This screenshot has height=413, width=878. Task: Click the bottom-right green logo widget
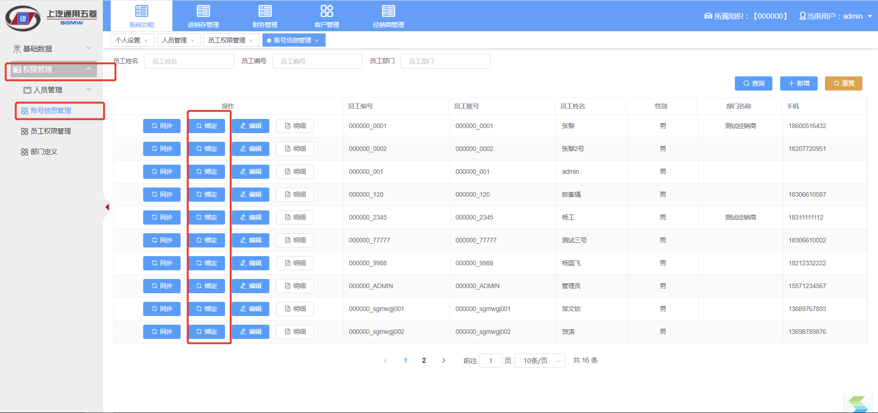(857, 404)
